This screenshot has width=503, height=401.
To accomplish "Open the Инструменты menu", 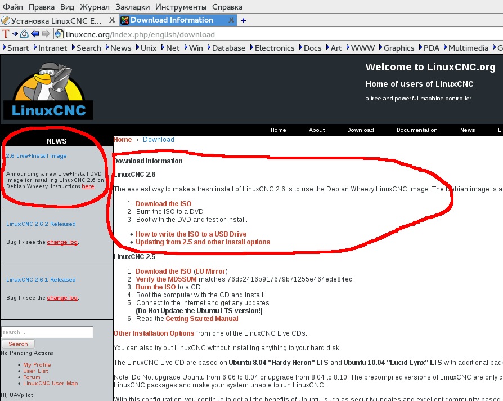I will [181, 7].
